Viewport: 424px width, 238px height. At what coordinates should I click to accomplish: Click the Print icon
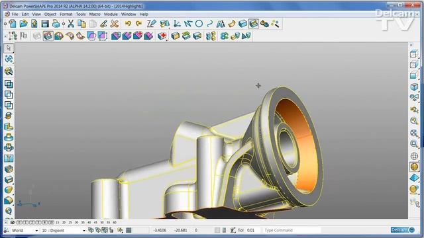[56, 24]
